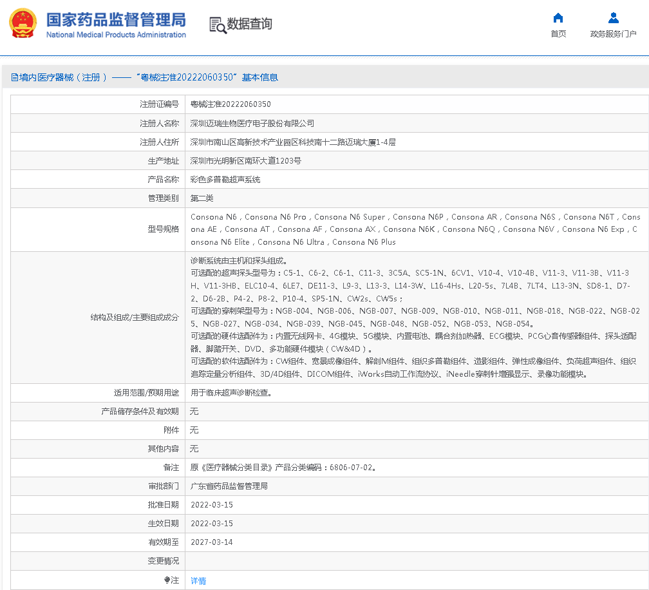Viewport: 649px width, 590px height.
Task: Click remark value with code 6806-07-02
Action: point(283,467)
